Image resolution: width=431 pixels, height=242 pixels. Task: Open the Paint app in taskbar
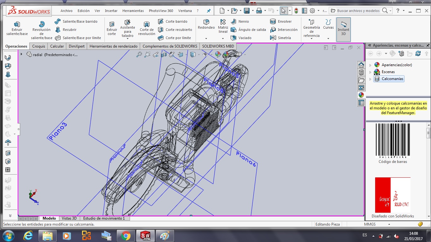[x=165, y=236]
